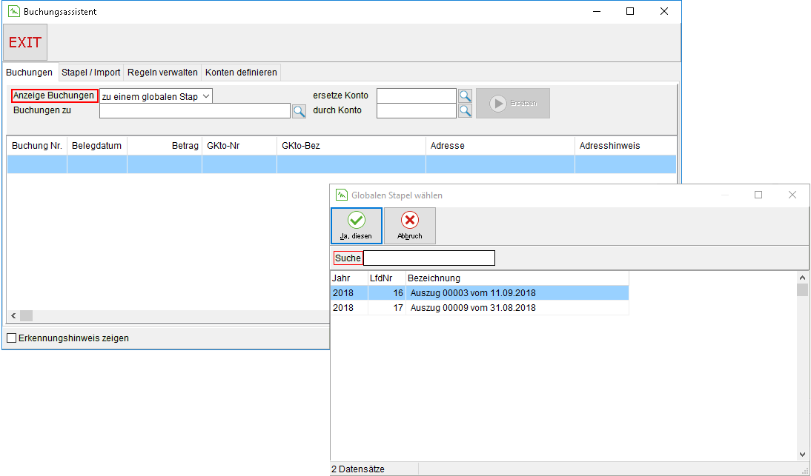Open the Konten definieren tab
811x476 pixels.
coord(241,73)
